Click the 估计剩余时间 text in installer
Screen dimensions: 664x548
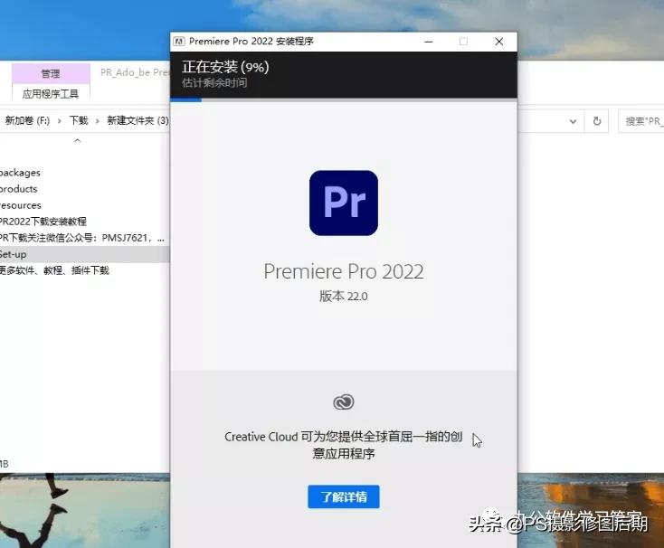click(x=214, y=82)
